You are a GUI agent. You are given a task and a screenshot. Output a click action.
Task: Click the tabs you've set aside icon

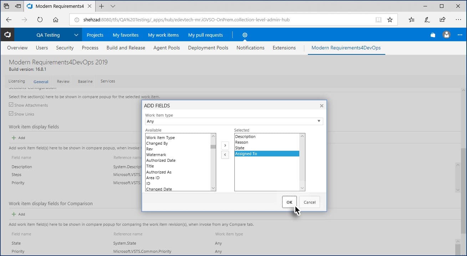tap(6, 6)
